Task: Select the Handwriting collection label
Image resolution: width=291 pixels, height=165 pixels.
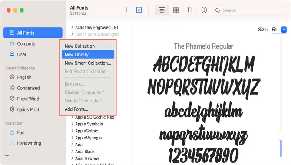Action: 29,143
